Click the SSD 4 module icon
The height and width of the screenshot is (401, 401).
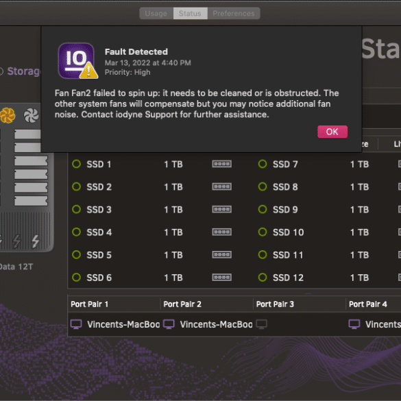221,232
